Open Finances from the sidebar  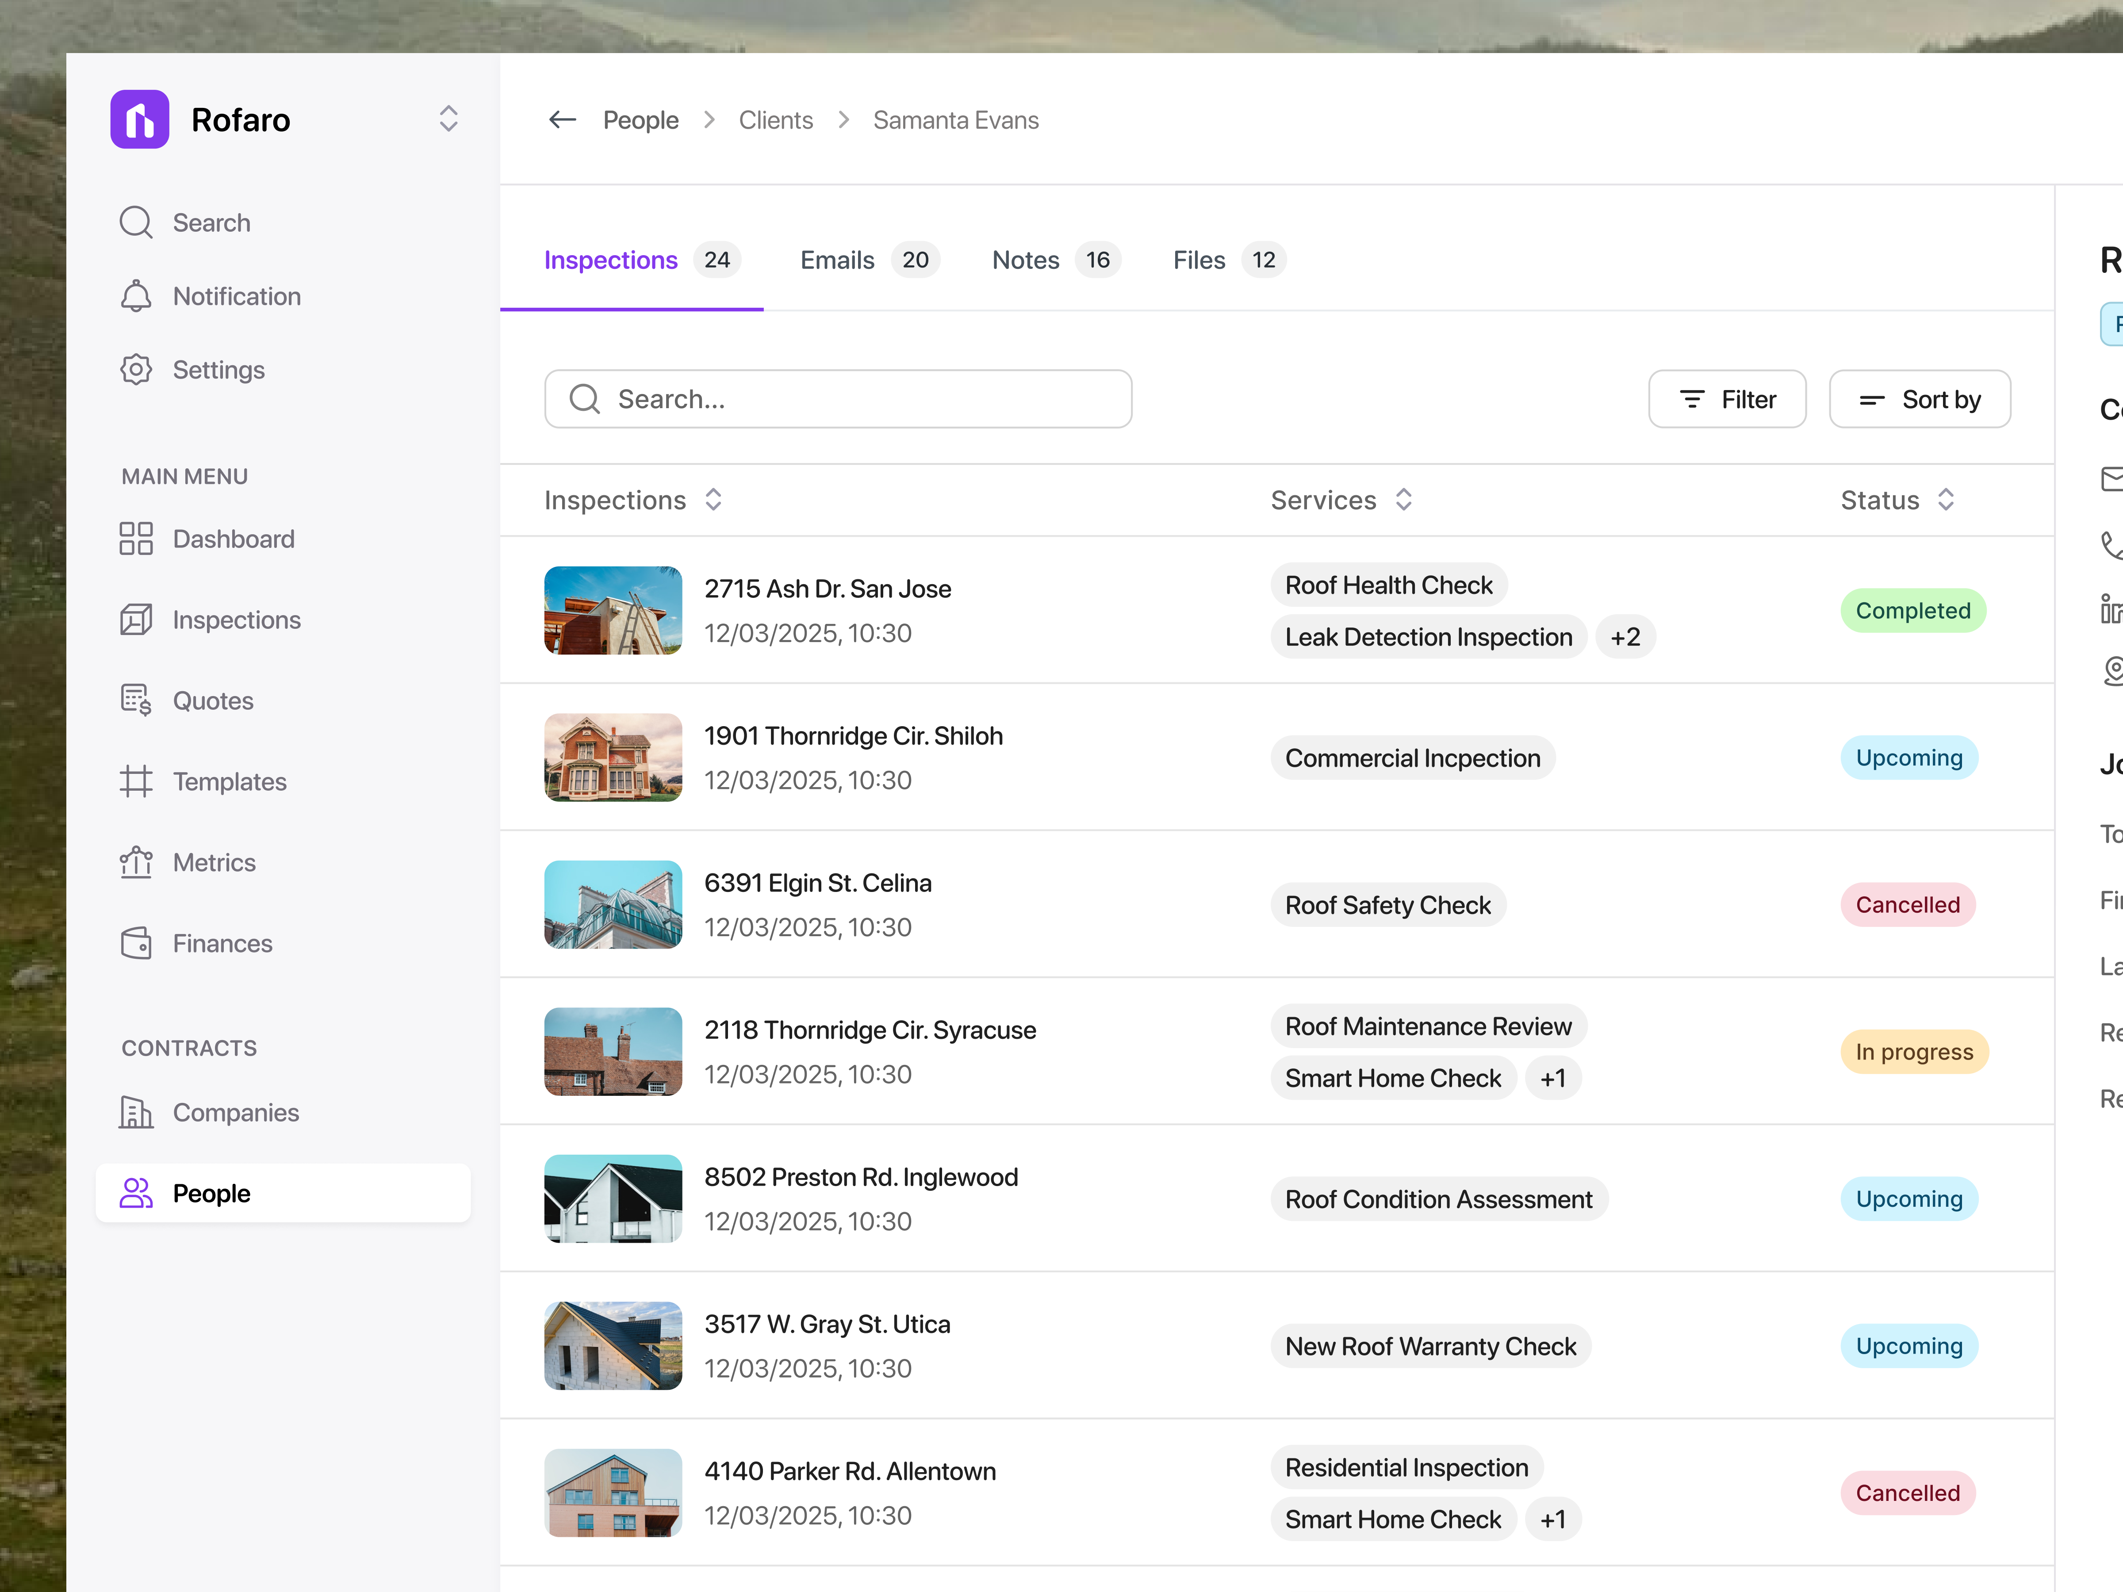tap(135, 943)
